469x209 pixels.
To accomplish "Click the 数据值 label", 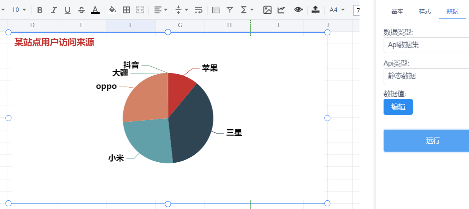I will [395, 94].
